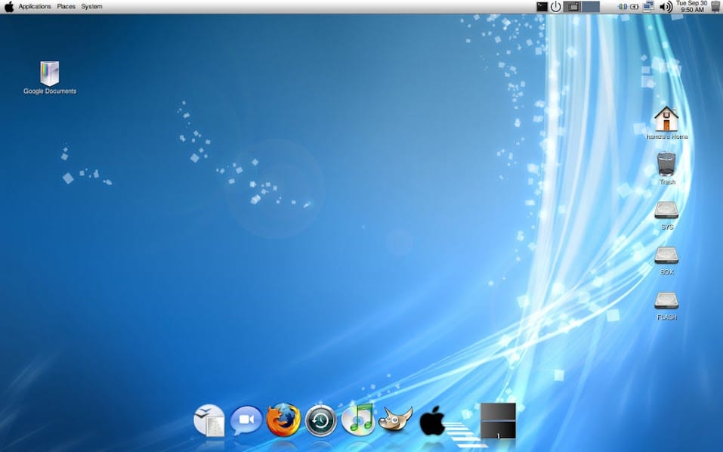Click the date and time clock
Screen dimensions: 723x452
pos(691,7)
